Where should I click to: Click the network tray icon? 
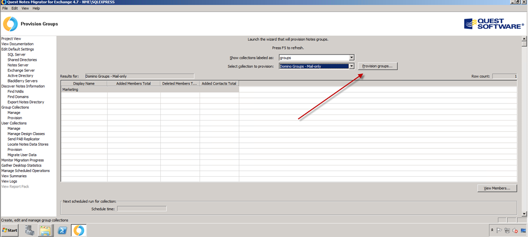pyautogui.click(x=507, y=231)
